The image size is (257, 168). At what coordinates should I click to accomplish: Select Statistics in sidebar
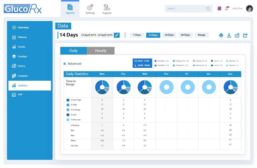[30, 85]
